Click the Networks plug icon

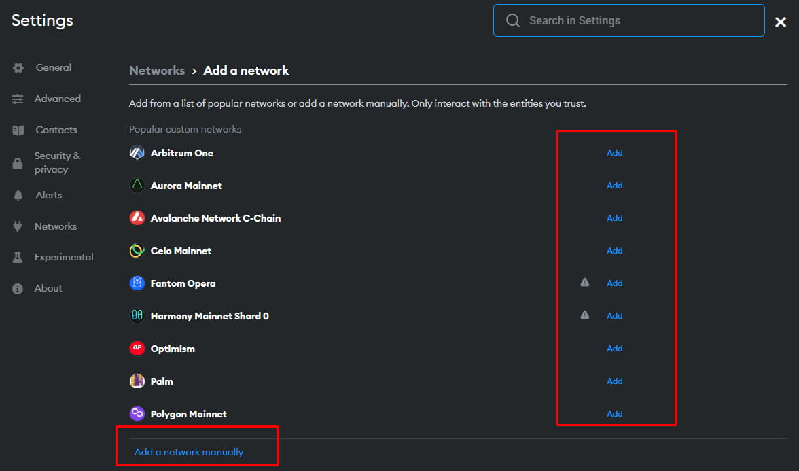tap(18, 226)
